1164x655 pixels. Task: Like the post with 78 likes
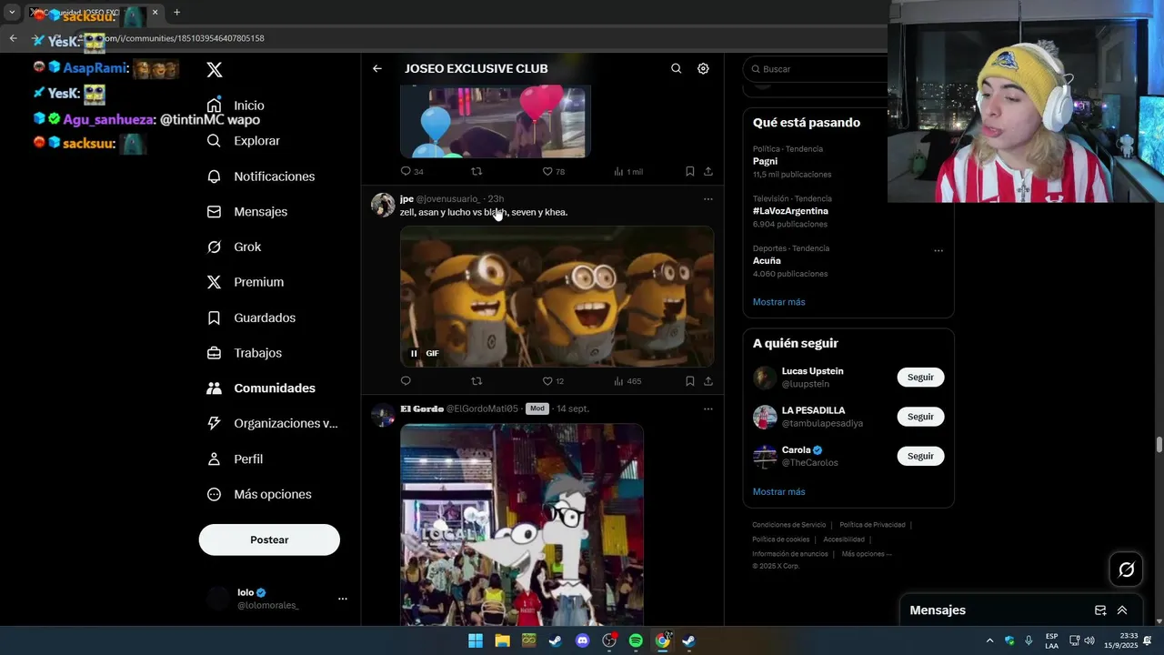553,171
